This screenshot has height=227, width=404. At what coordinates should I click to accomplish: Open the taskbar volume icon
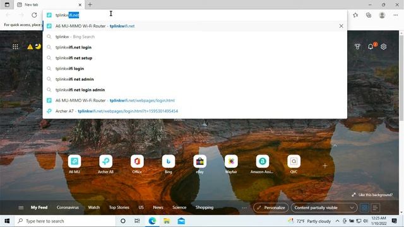pos(365,221)
